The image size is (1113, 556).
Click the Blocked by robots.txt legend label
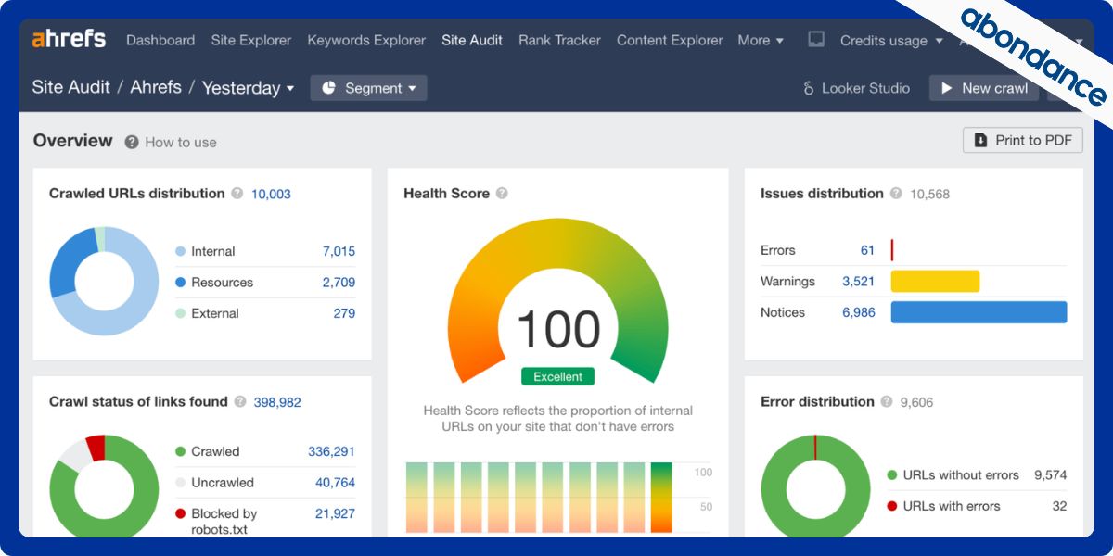(x=224, y=522)
